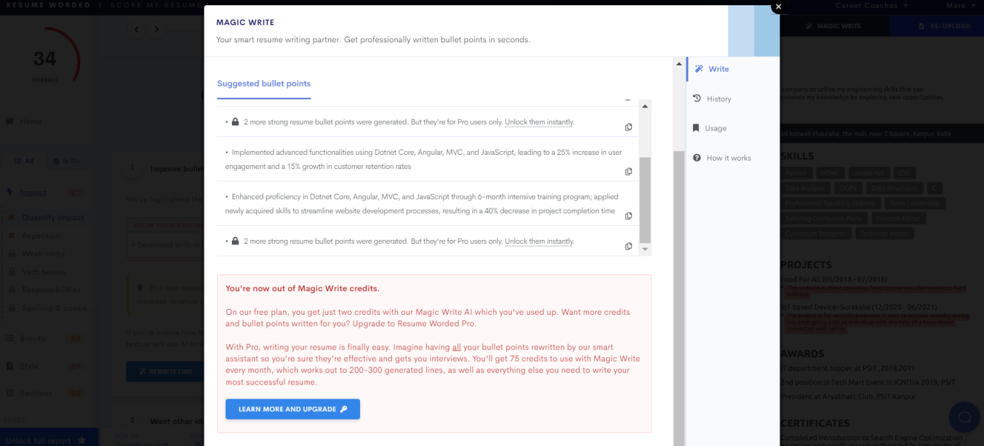Click the red X beside Repetition
Image resolution: width=984 pixels, height=446 pixels.
click(x=12, y=235)
